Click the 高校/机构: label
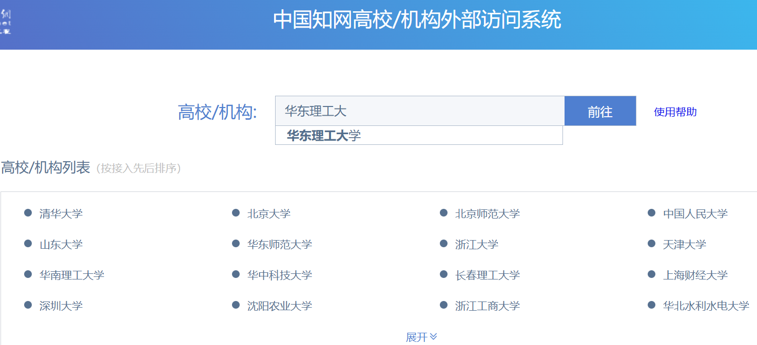Image resolution: width=757 pixels, height=345 pixels. coord(218,112)
